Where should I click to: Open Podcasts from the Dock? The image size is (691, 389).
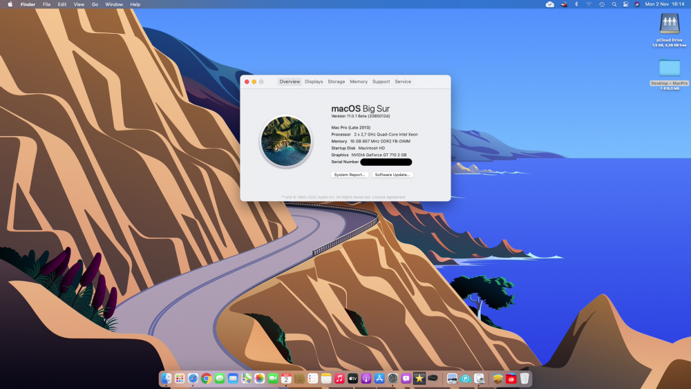[x=366, y=378]
